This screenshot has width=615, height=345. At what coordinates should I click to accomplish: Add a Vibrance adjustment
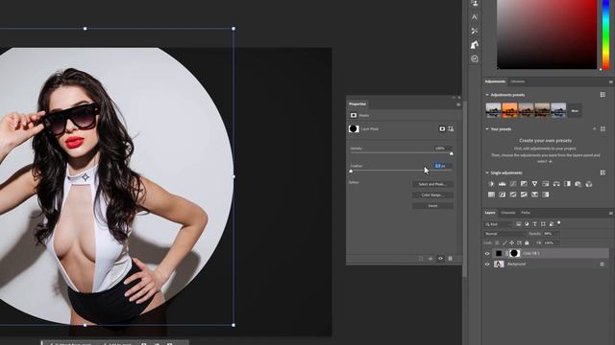(x=534, y=184)
